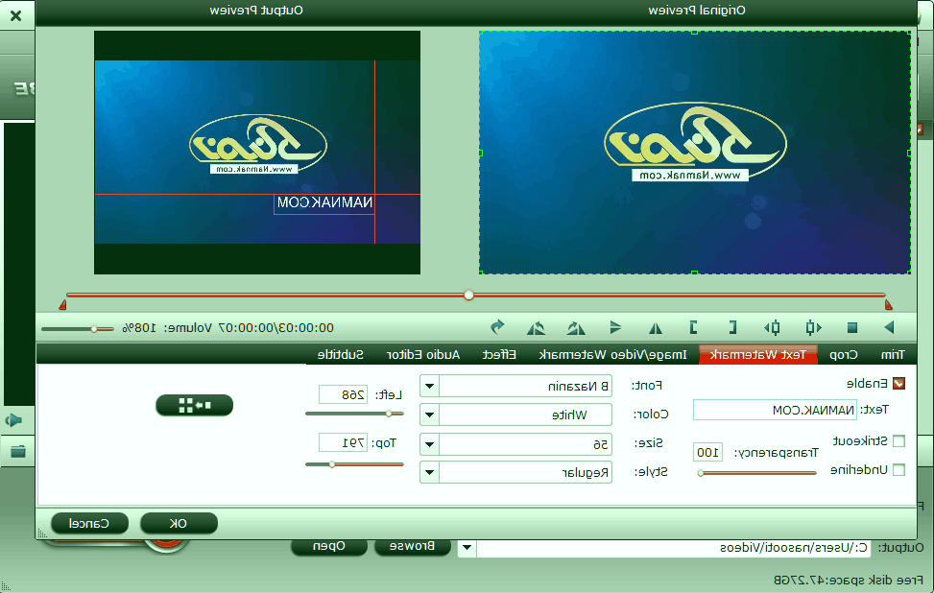Screen dimensions: 934x593
Task: Click the square Stop playback icon
Action: click(x=851, y=327)
